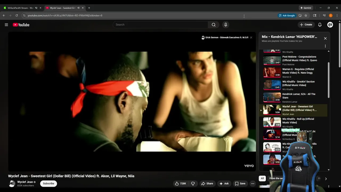
Task: Close the Mix playlist panel
Action: [325, 38]
